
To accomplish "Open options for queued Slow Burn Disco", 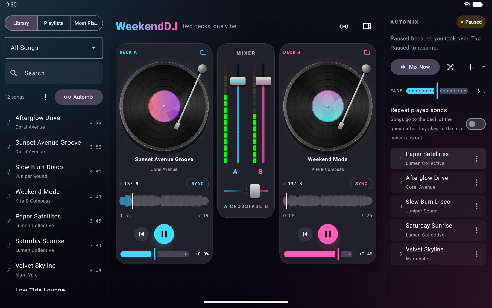I will (x=476, y=206).
